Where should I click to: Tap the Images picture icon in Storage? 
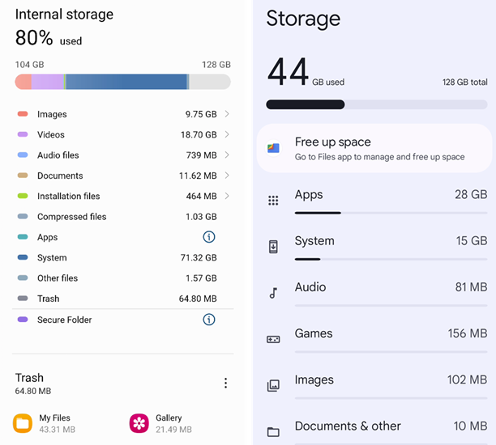(x=273, y=386)
